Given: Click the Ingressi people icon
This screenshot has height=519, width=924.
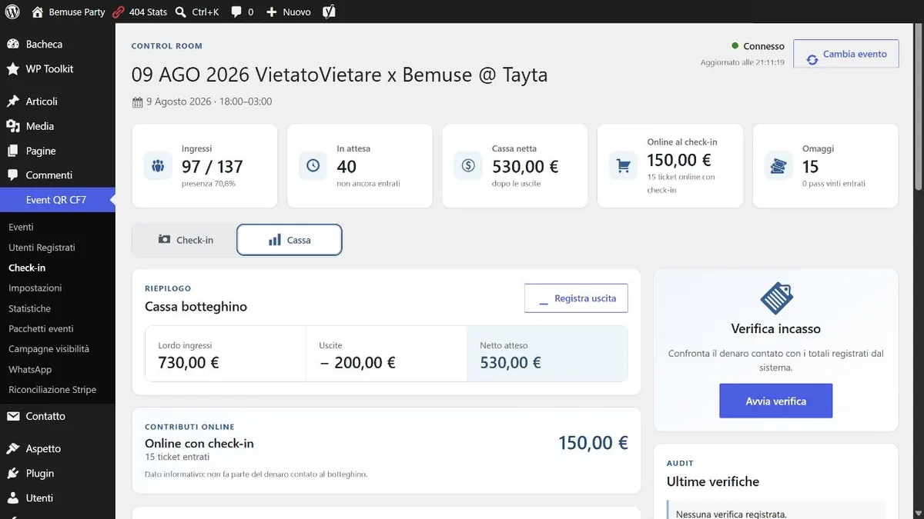Looking at the screenshot, I should point(158,165).
